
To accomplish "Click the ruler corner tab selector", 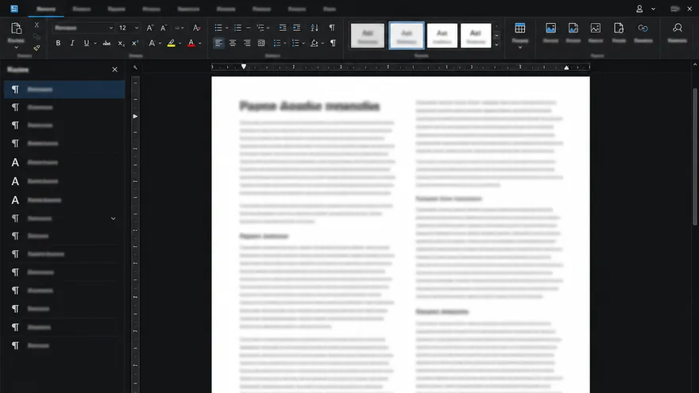I will tap(135, 67).
